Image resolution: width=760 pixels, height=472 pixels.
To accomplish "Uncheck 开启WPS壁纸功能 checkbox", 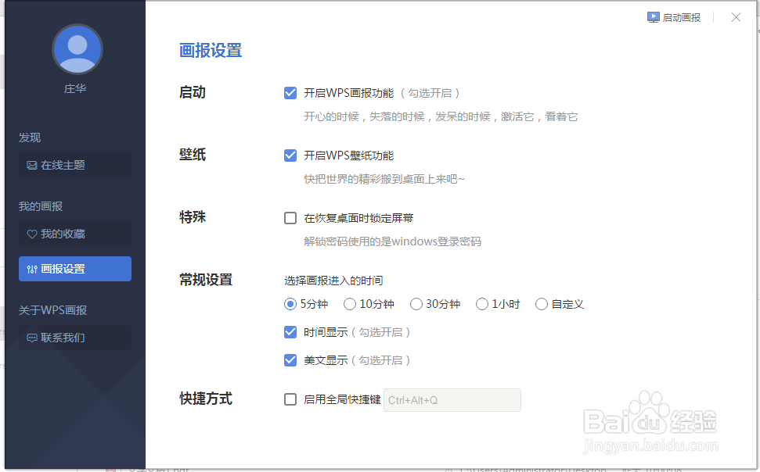I will coord(290,156).
